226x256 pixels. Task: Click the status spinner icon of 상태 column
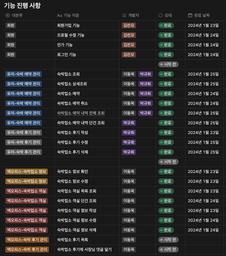pyautogui.click(x=160, y=15)
